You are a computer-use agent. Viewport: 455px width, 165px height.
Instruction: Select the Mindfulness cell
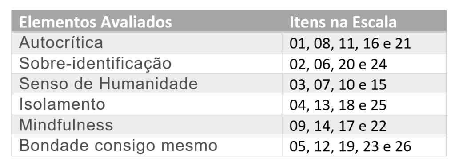(147, 125)
